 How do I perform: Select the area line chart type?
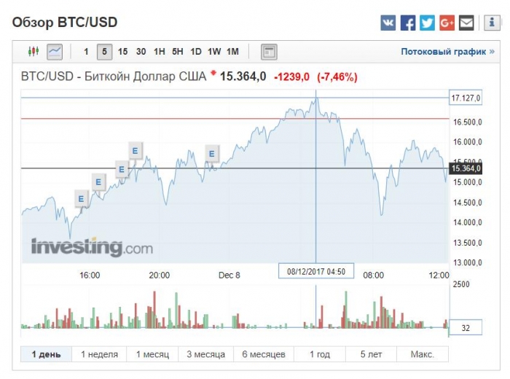click(55, 52)
